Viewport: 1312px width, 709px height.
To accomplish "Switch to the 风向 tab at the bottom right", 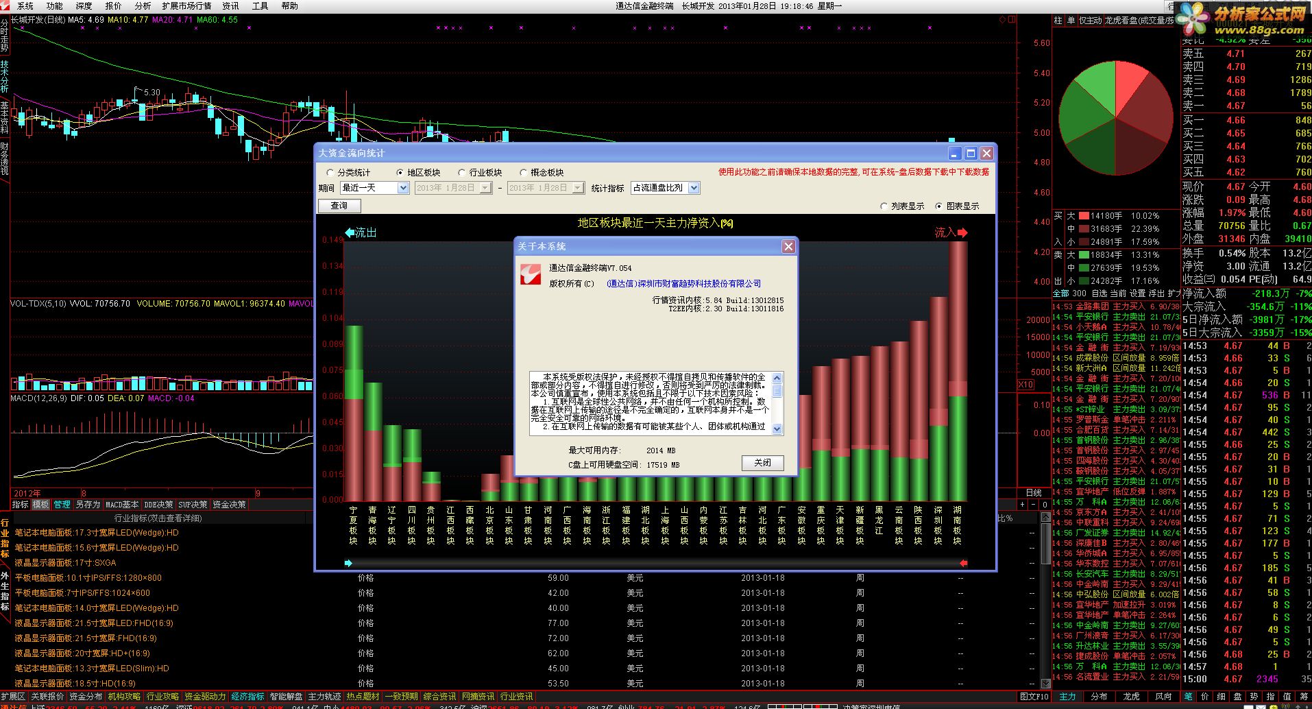I will pos(1163,697).
